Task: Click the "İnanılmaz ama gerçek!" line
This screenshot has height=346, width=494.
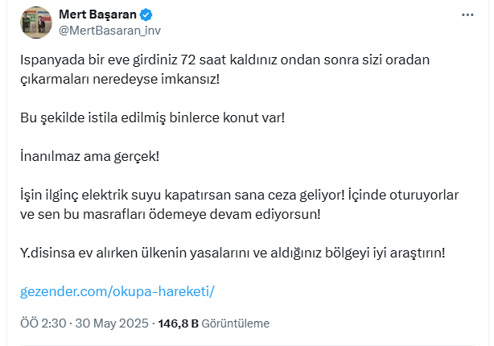Action: 89,156
